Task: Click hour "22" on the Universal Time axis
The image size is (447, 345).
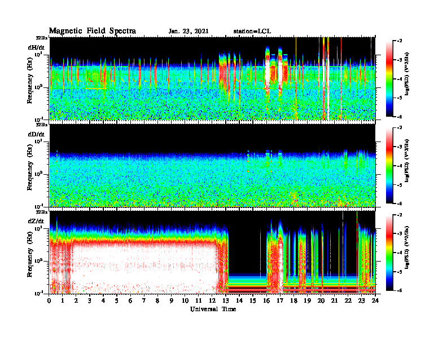Action: tap(348, 300)
